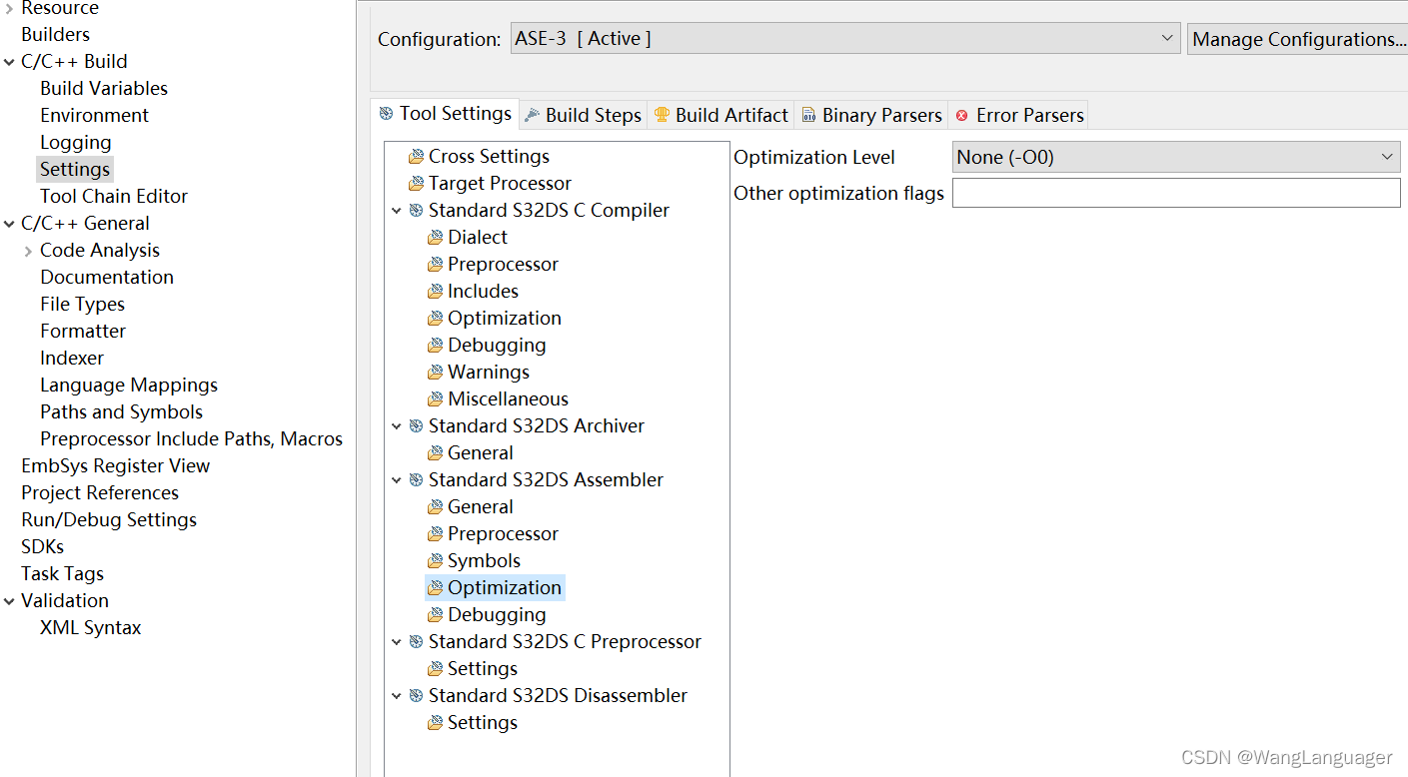1408x777 pixels.
Task: Click General icon under Standard S32DS Assembler
Action: pyautogui.click(x=435, y=507)
